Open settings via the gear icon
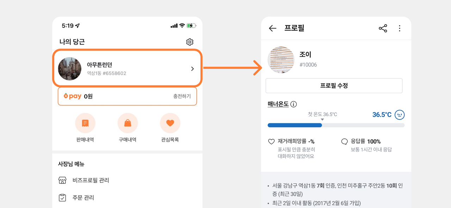The height and width of the screenshot is (208, 451). click(x=190, y=42)
